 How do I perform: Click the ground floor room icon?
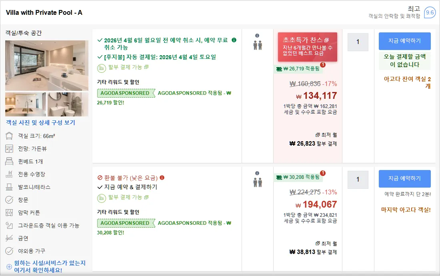[9, 225]
